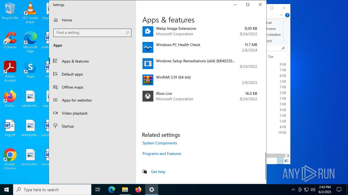Go to Settings Home
348x195 pixels.
pyautogui.click(x=67, y=20)
